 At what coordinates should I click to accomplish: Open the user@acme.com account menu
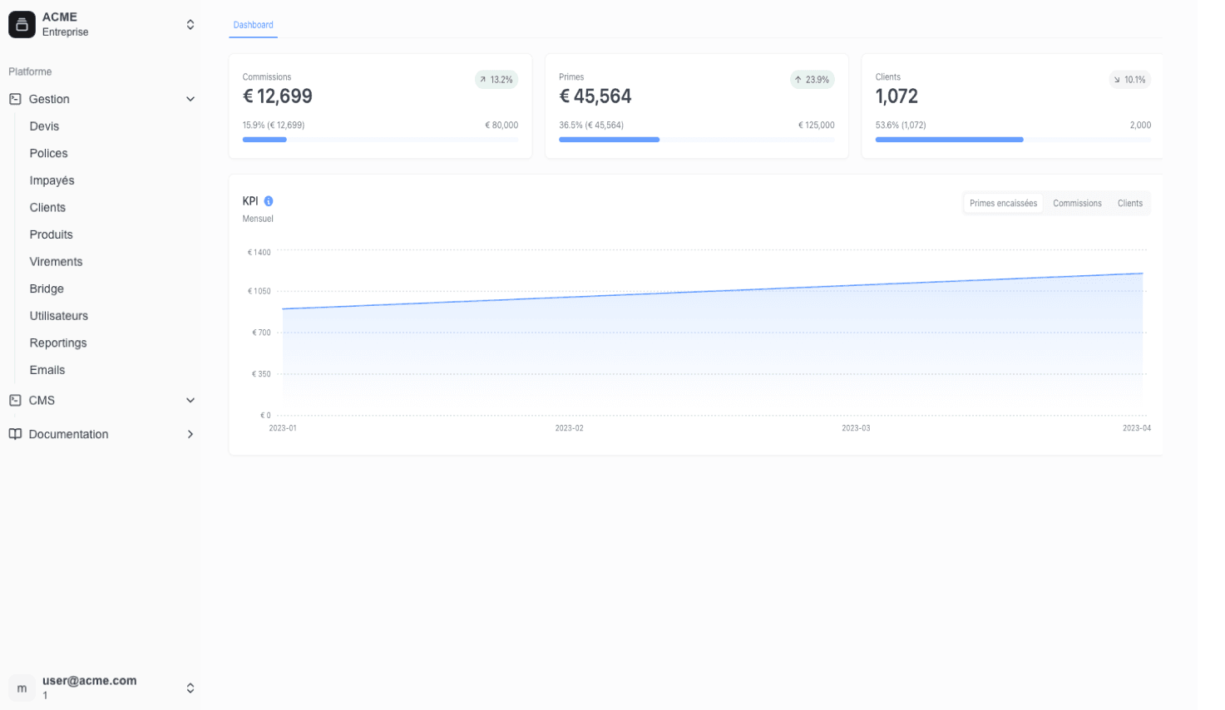coord(101,688)
